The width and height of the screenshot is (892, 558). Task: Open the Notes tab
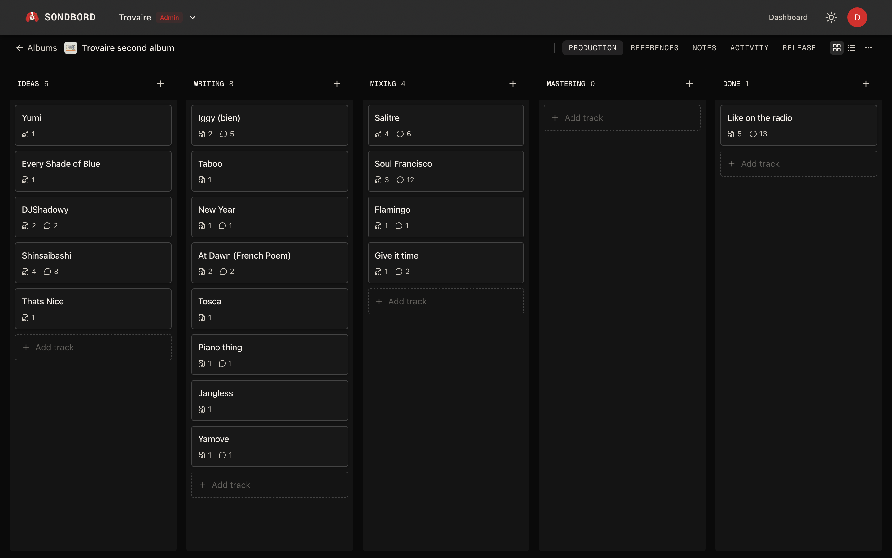(704, 48)
